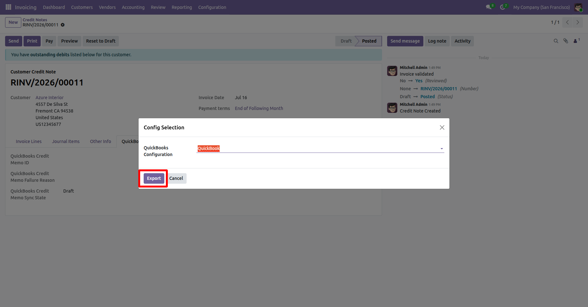Open the user avatar menu

578,7
